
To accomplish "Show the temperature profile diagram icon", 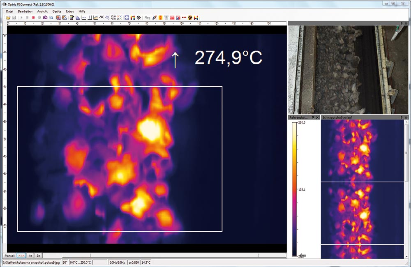I will click(84, 17).
